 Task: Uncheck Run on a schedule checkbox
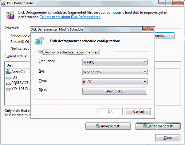tap(40, 52)
